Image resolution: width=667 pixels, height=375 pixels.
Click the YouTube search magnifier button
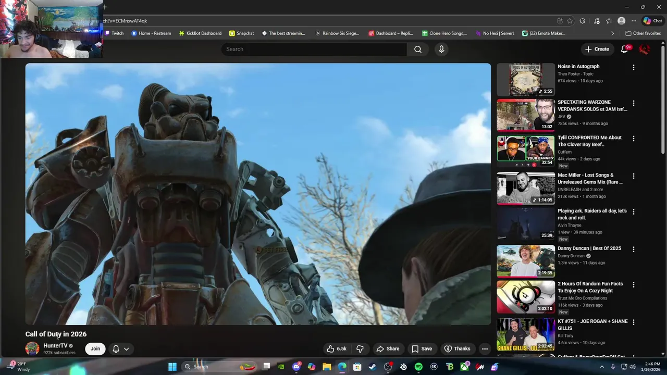pyautogui.click(x=418, y=49)
